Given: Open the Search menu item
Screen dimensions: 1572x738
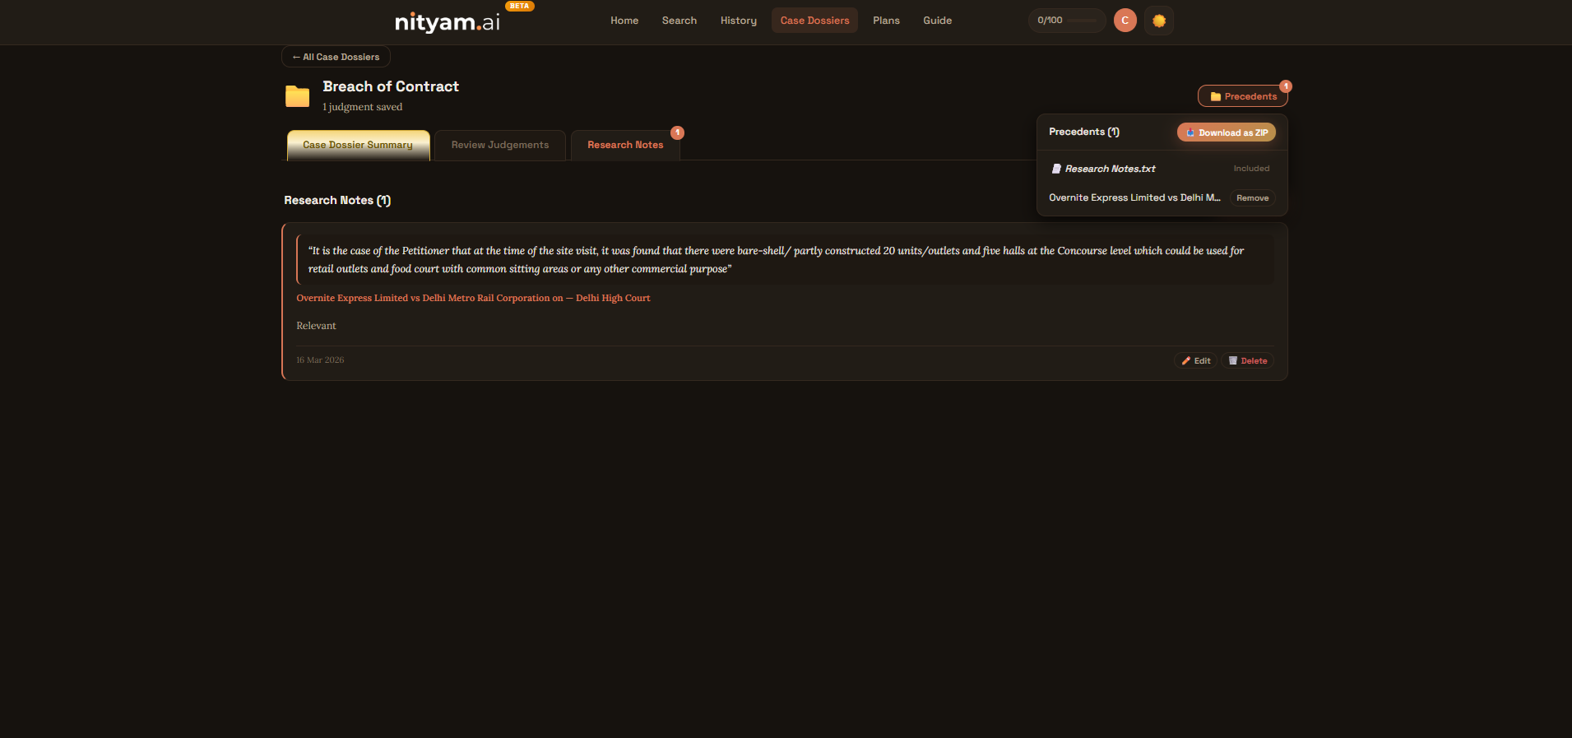Looking at the screenshot, I should click(x=679, y=21).
